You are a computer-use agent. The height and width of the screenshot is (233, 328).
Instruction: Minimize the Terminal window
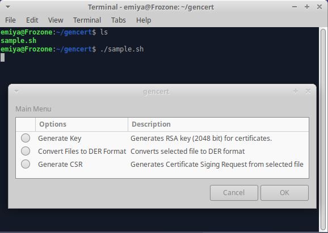295,7
